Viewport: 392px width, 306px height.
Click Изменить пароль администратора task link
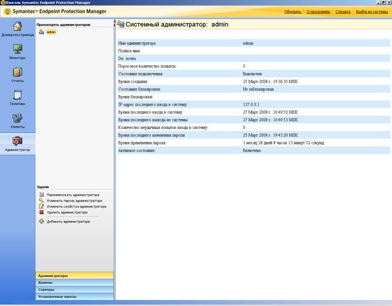tap(74, 201)
